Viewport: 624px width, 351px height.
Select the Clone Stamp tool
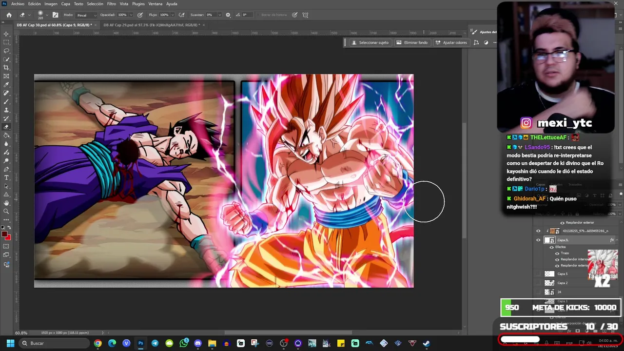(x=6, y=110)
